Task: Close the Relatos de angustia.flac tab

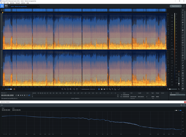Action: coord(38,6)
